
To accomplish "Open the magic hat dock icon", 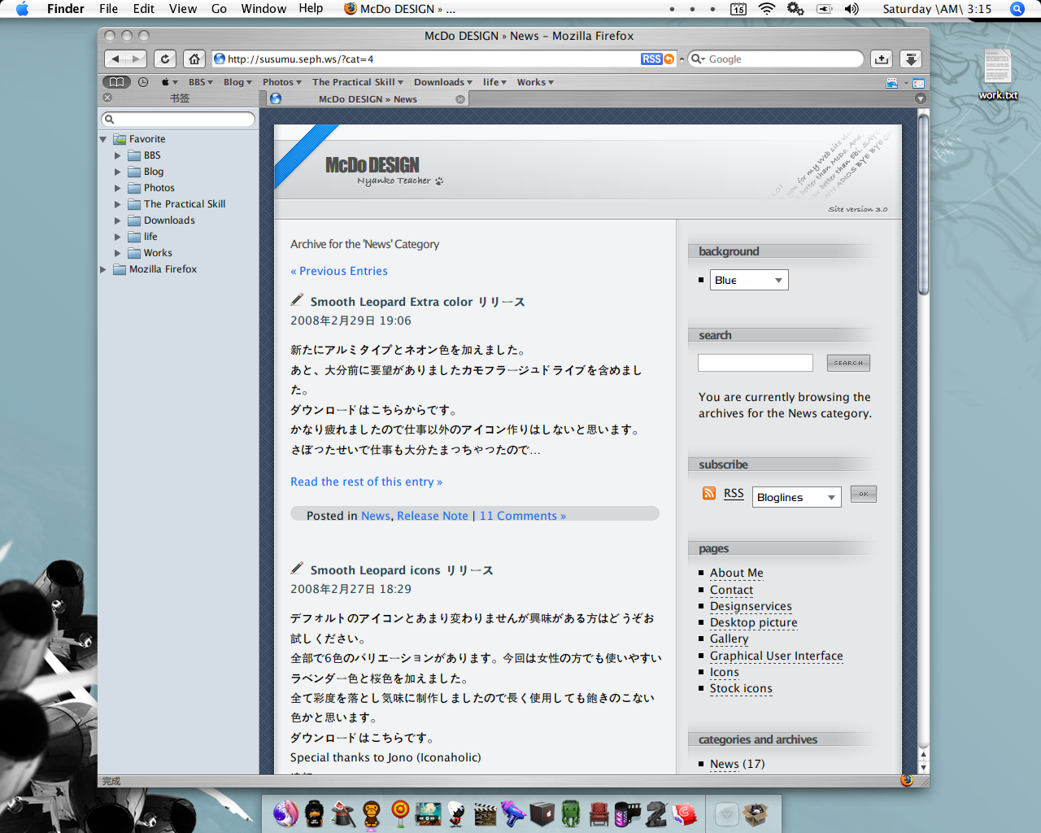I will [x=343, y=813].
